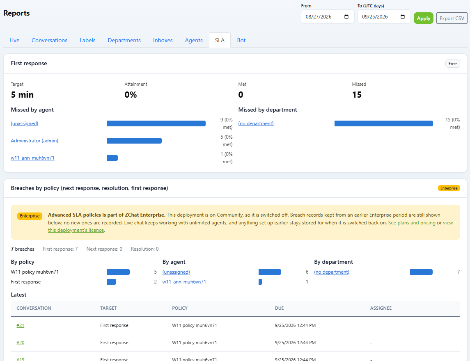Screen dimensions: 470x361
Task: Click the W11 policy muh6vn71 breach bar
Action: coord(118,272)
